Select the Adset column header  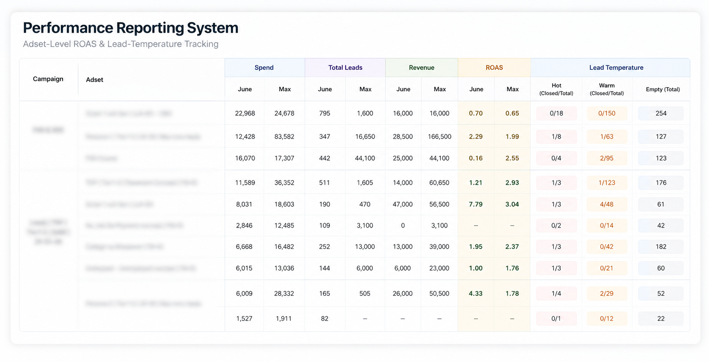point(95,80)
